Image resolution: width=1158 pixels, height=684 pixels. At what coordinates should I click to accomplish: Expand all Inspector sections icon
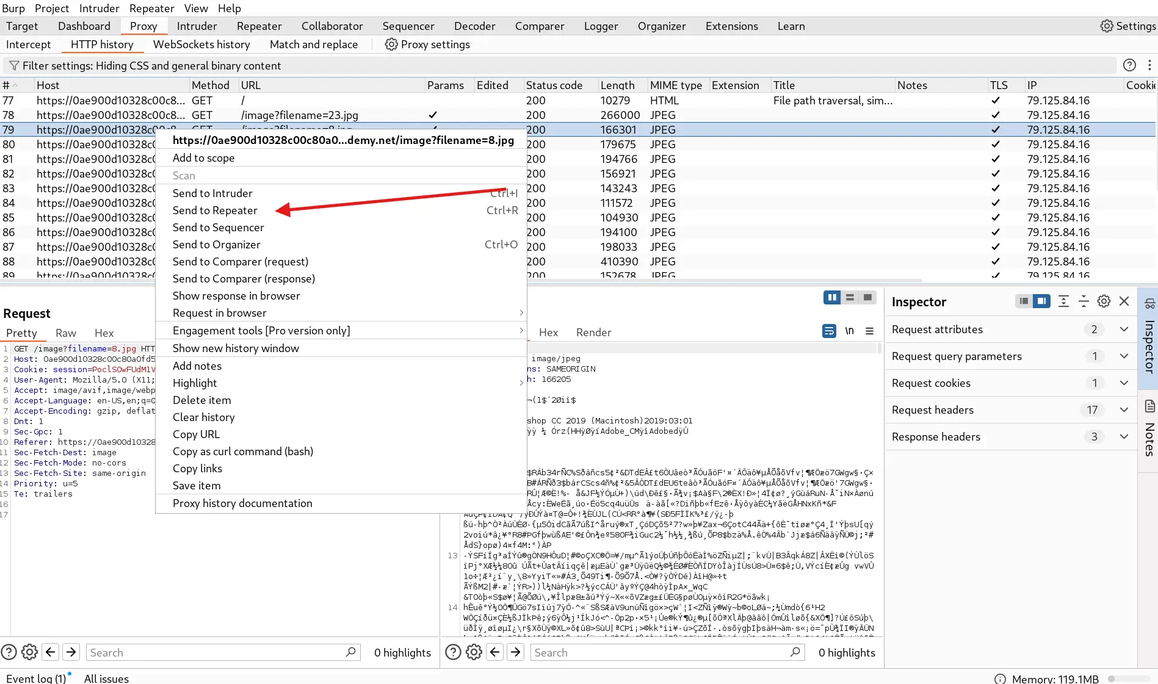click(1063, 301)
